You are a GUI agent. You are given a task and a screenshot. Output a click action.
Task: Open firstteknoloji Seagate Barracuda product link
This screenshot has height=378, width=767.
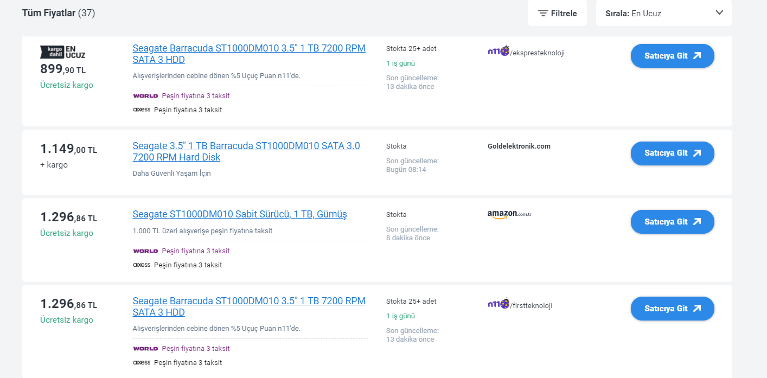248,306
